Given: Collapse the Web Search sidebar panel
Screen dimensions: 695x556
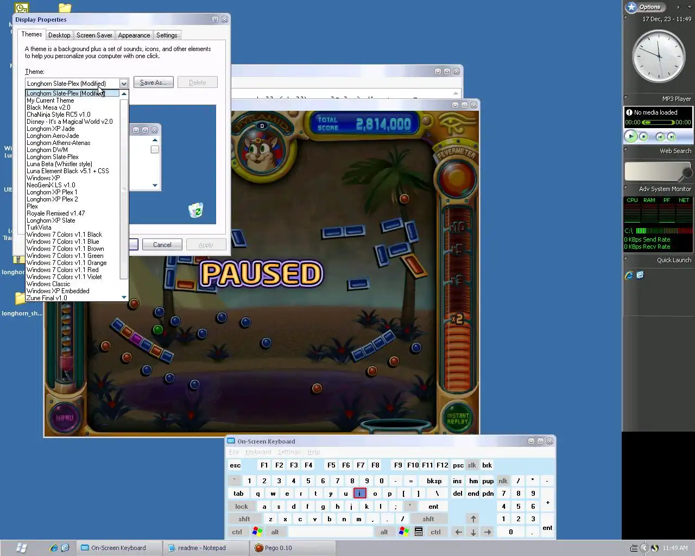Looking at the screenshot, I should click(x=626, y=149).
